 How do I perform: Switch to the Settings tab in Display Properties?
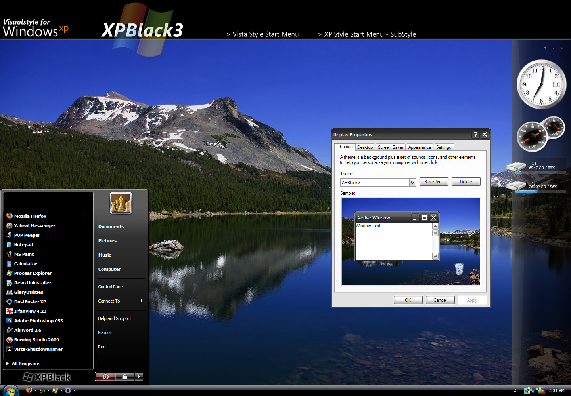[444, 147]
